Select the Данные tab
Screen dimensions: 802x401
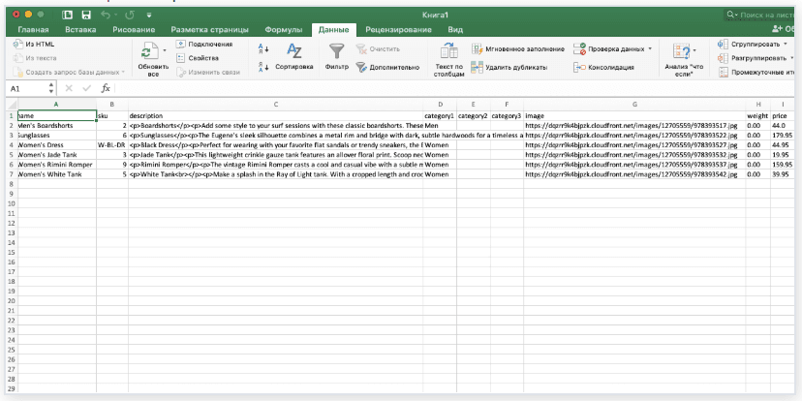333,30
